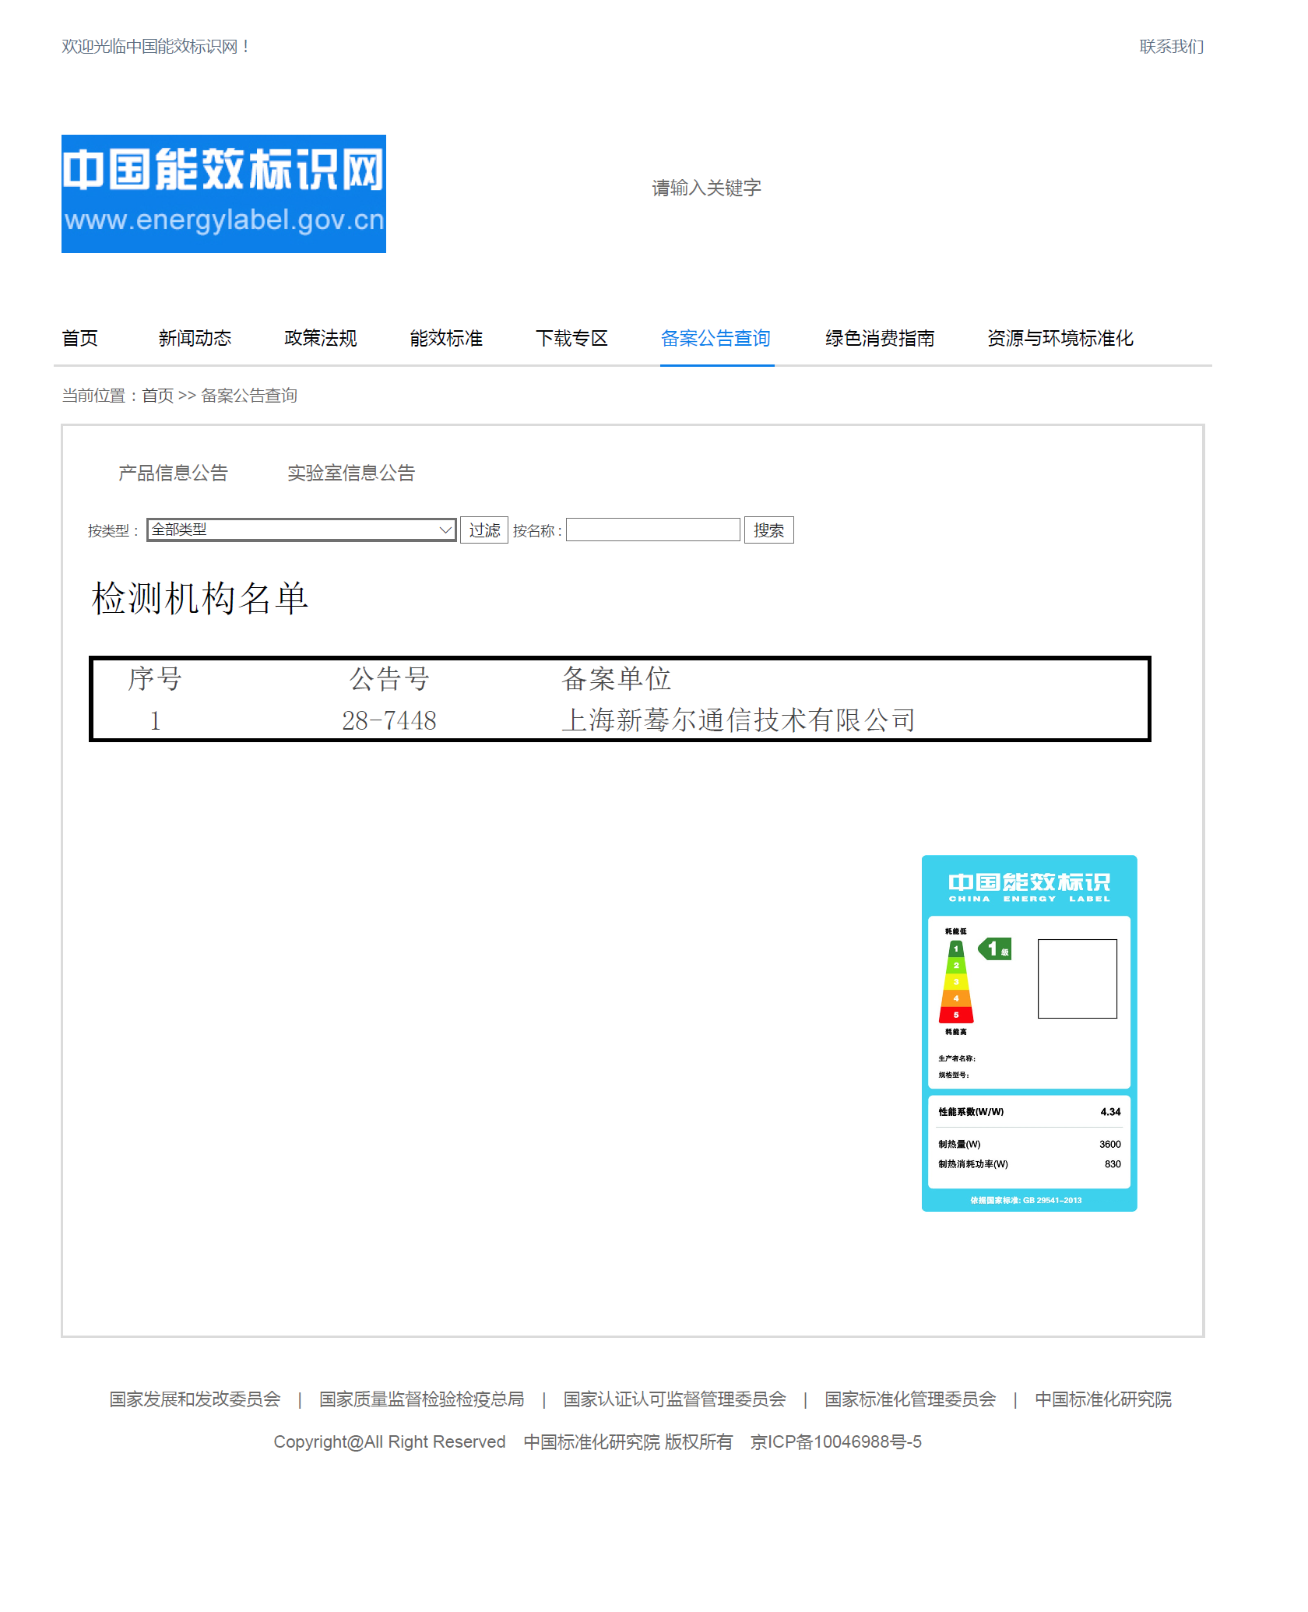Switch to the 实验室信息公告 tab
The height and width of the screenshot is (1612, 1308).
[x=352, y=473]
